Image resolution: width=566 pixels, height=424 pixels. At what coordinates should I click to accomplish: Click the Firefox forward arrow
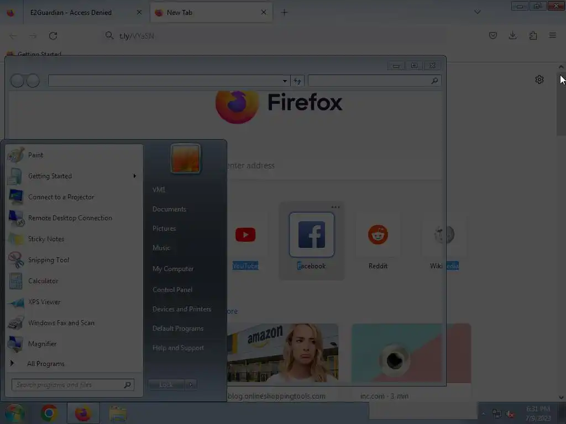click(33, 36)
